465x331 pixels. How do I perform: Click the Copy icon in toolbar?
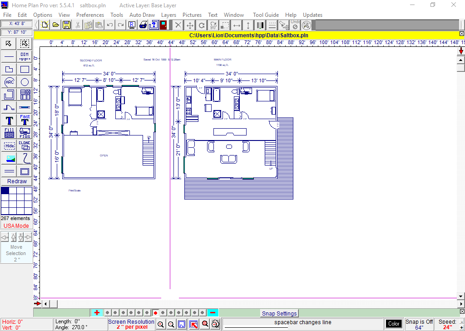click(x=88, y=25)
